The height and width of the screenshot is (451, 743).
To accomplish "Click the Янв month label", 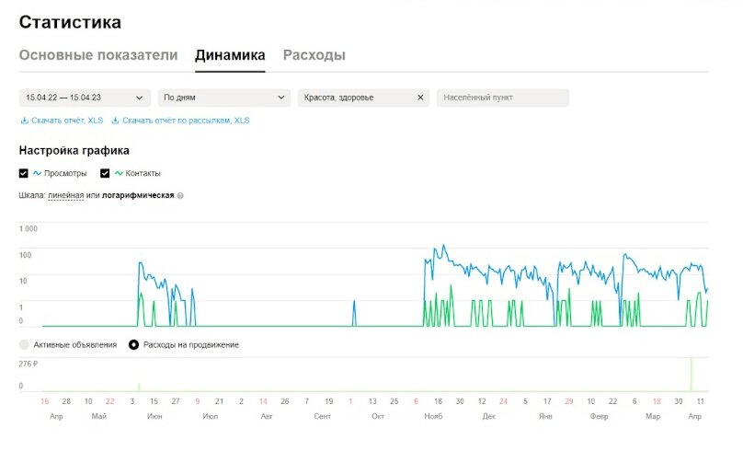I will pyautogui.click(x=545, y=416).
